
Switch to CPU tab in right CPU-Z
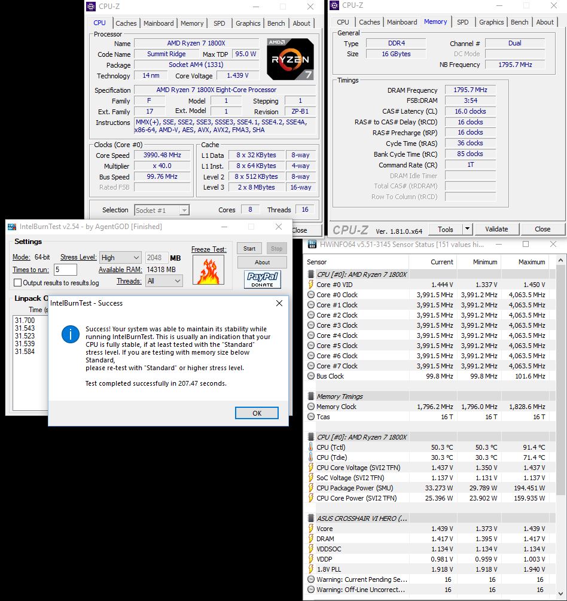[x=343, y=22]
